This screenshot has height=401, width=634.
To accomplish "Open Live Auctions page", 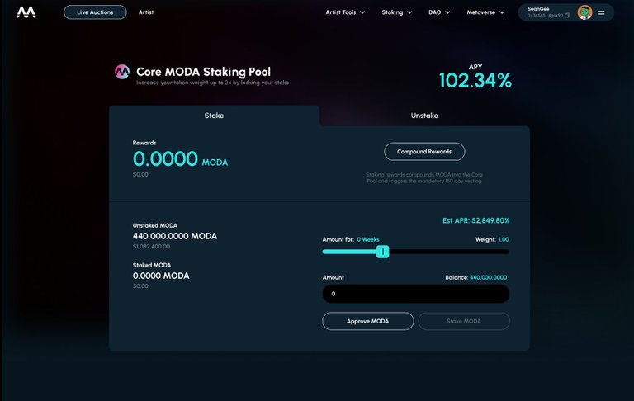I will tap(95, 12).
